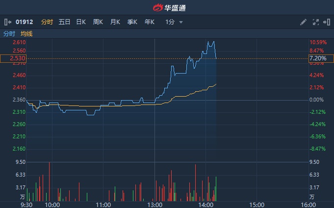
Task: Click the 华盛通 logo icon
Action: 157,7
